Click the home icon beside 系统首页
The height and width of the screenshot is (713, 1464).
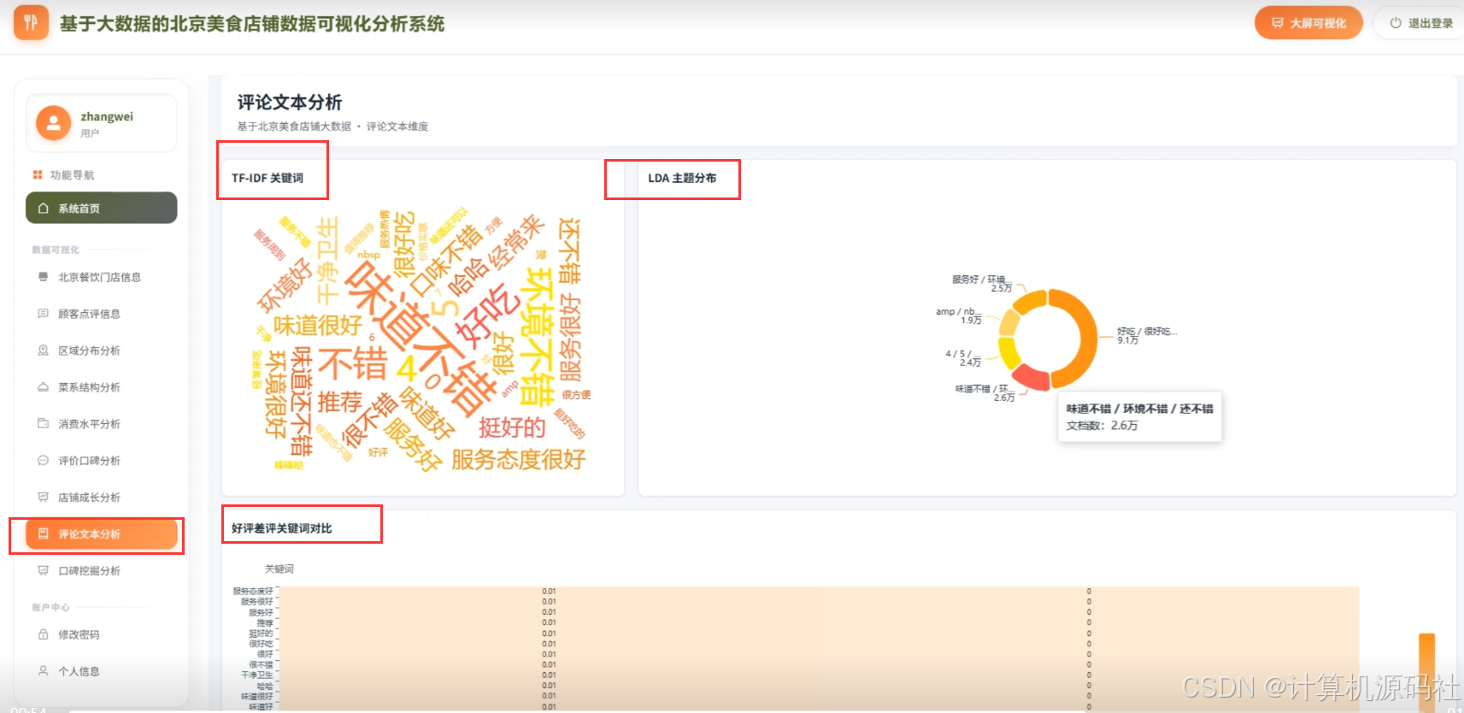point(43,208)
